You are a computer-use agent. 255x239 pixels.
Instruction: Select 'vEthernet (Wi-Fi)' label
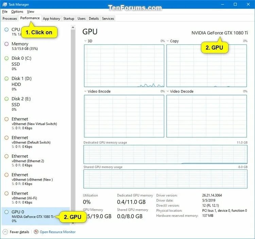click(24, 198)
